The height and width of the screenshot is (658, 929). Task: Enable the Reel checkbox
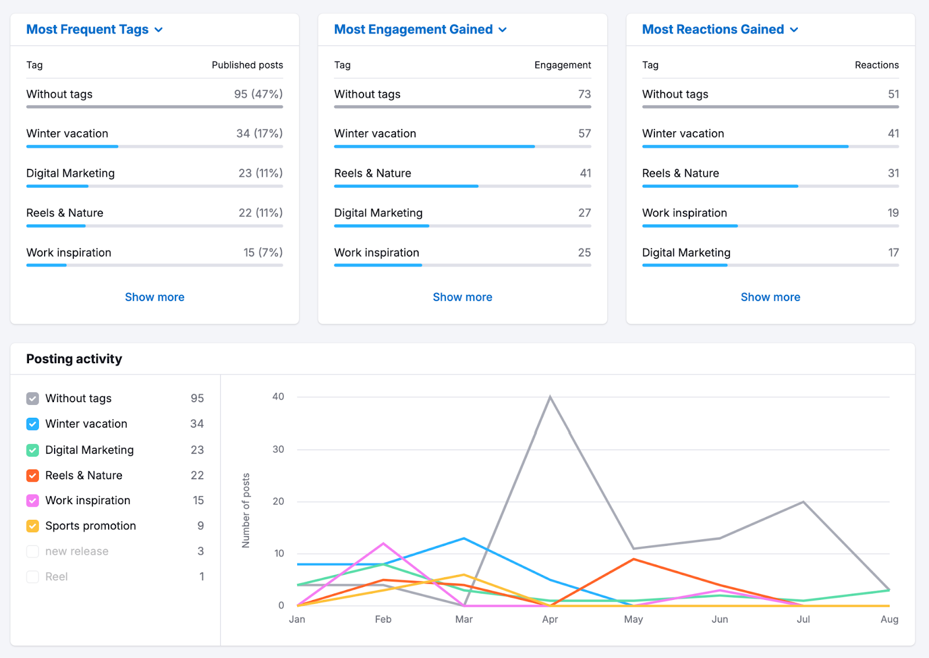click(x=33, y=577)
